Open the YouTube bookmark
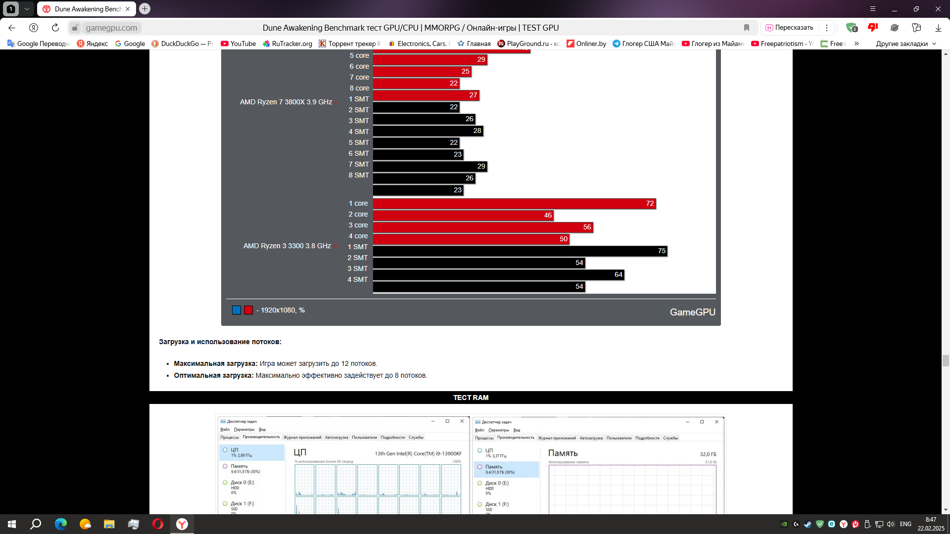Viewport: 950px width, 534px height. point(238,44)
